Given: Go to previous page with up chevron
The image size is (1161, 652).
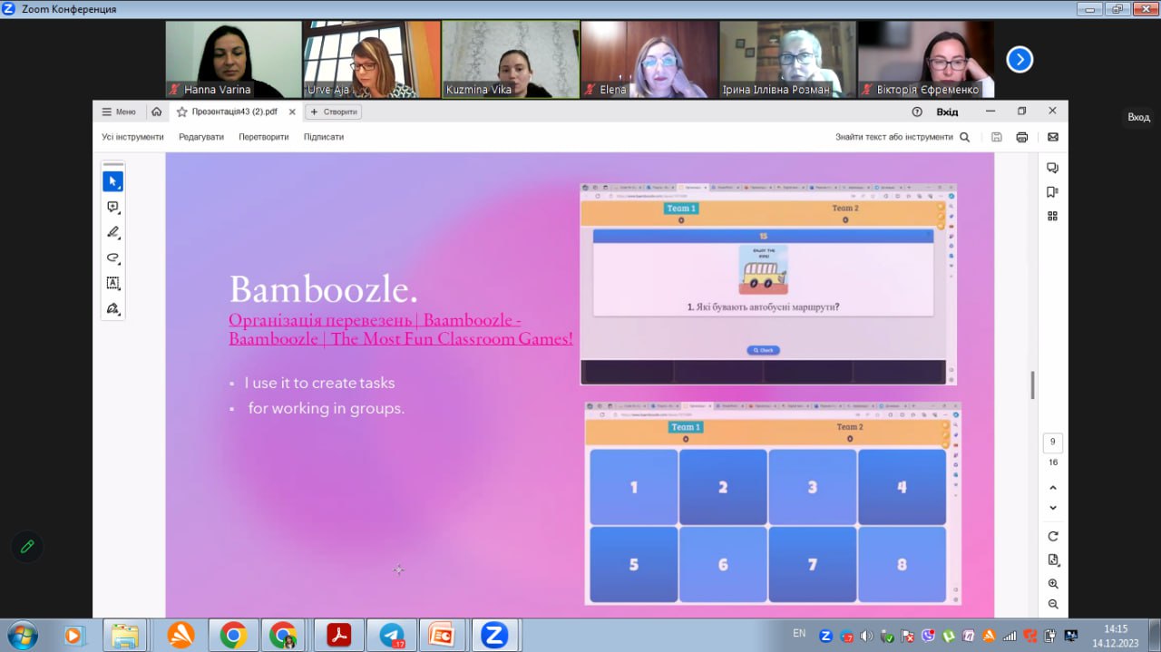Looking at the screenshot, I should pyautogui.click(x=1053, y=488).
